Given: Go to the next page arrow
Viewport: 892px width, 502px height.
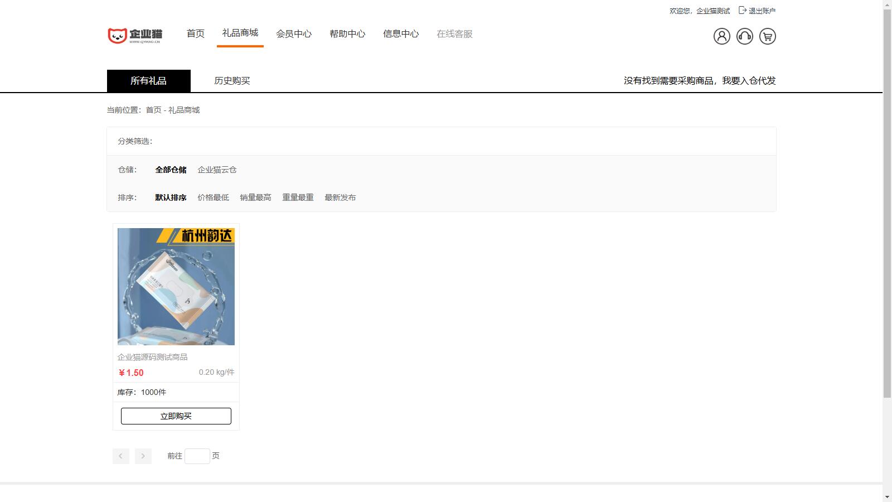Looking at the screenshot, I should coord(143,456).
